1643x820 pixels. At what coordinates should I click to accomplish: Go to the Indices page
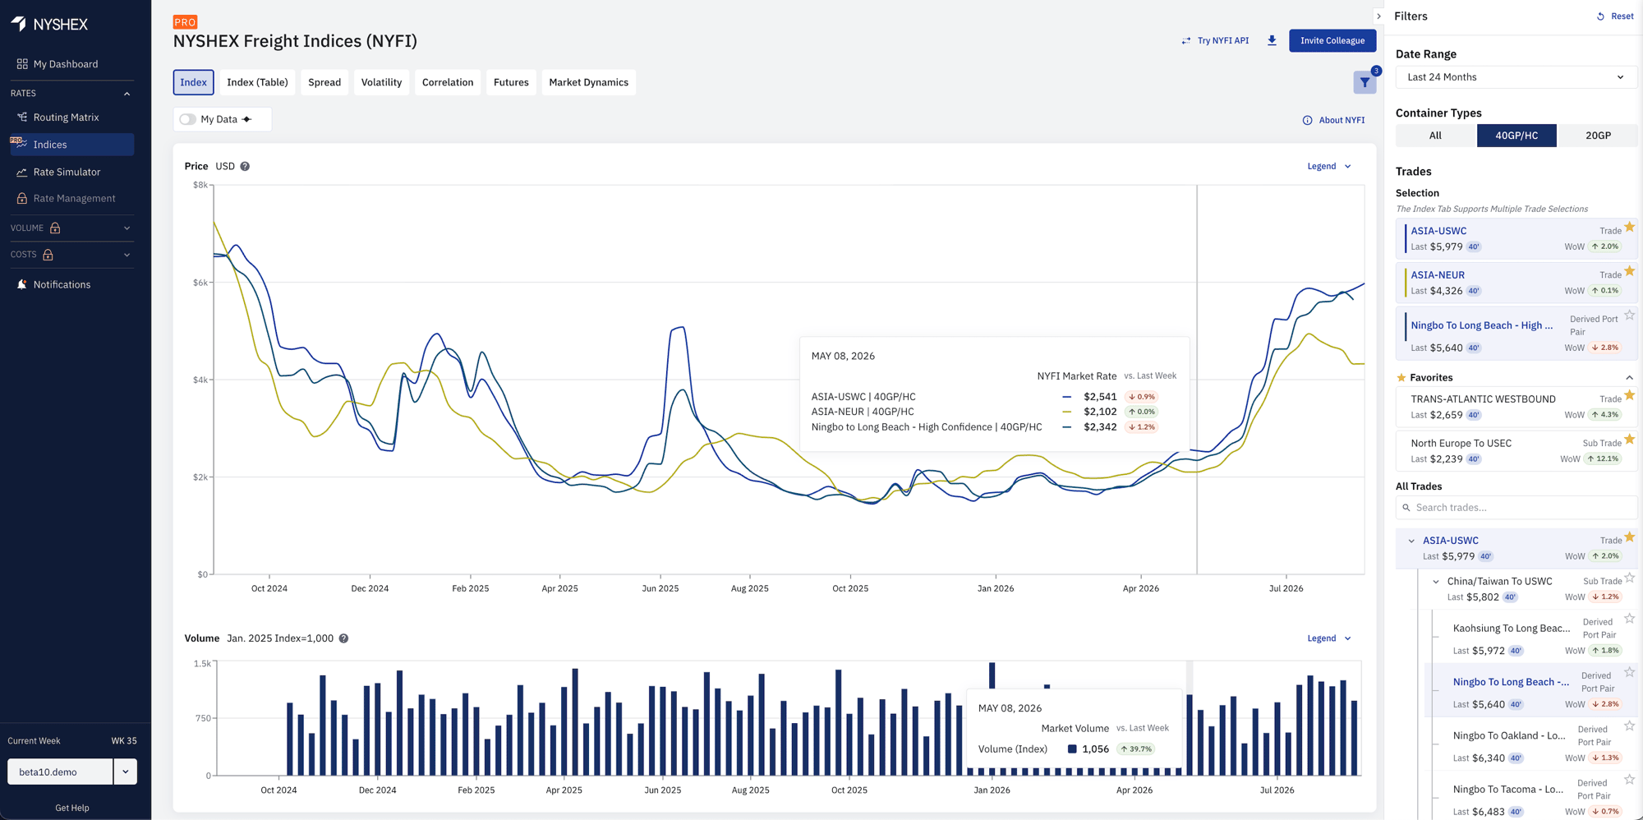click(71, 145)
